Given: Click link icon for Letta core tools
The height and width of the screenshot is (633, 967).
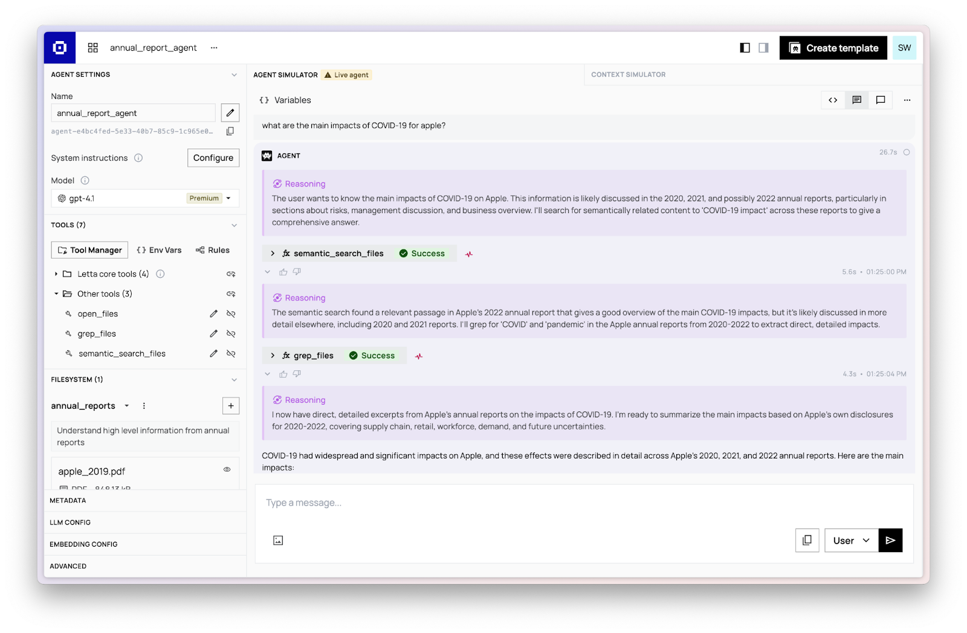Looking at the screenshot, I should click(231, 274).
